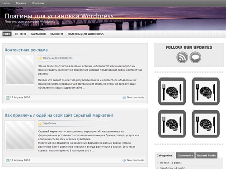The width and height of the screenshot is (226, 169).
Task: Click No comments on Скрытый маркетинг post
Action: (x=136, y=160)
